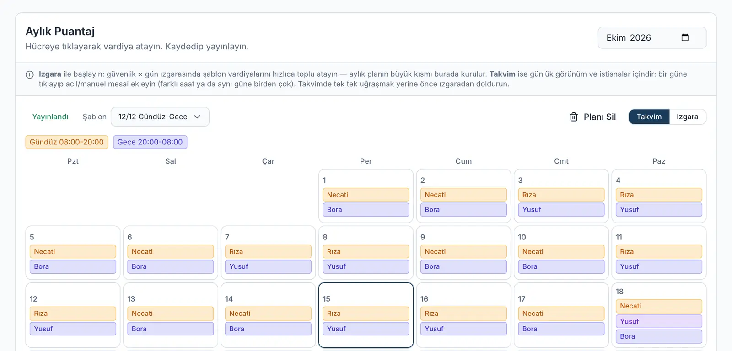Open the 12/12 Gündüz-Gece template dropdown

click(160, 117)
